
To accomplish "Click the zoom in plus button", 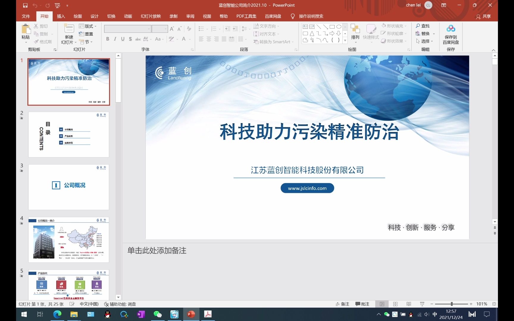I will tap(471, 304).
